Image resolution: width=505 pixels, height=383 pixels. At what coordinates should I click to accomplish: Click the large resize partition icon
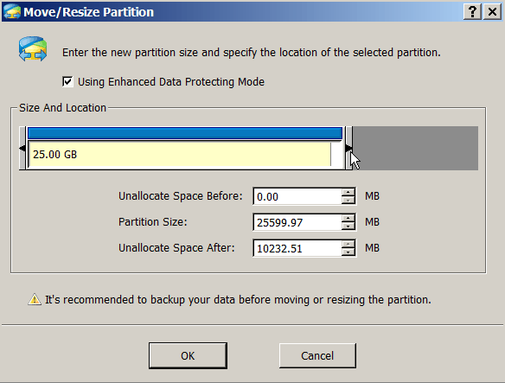tap(33, 48)
